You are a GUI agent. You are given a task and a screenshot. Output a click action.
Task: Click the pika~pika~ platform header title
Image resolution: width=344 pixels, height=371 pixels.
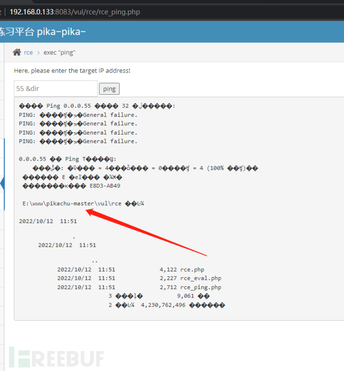click(x=42, y=32)
